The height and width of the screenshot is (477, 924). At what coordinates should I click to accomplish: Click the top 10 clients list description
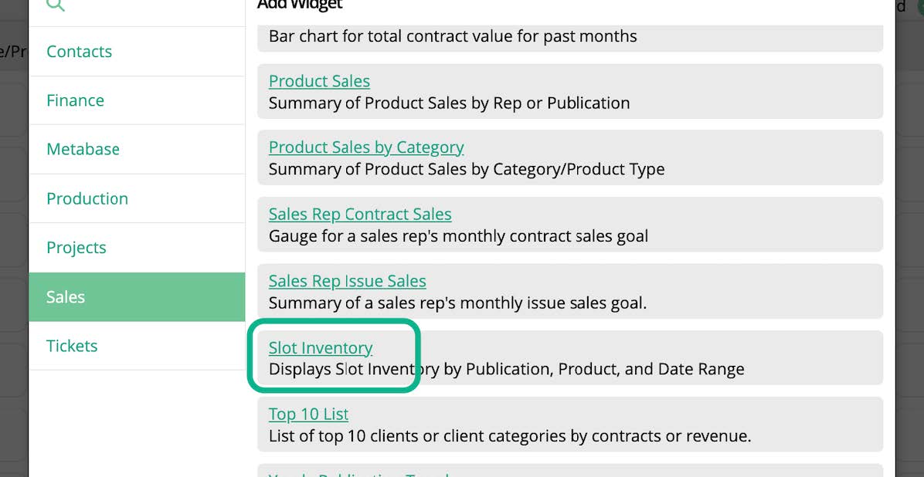click(x=509, y=436)
